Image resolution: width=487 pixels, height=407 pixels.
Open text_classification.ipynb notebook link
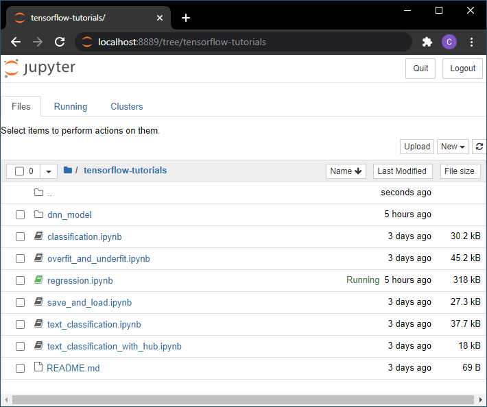(94, 325)
